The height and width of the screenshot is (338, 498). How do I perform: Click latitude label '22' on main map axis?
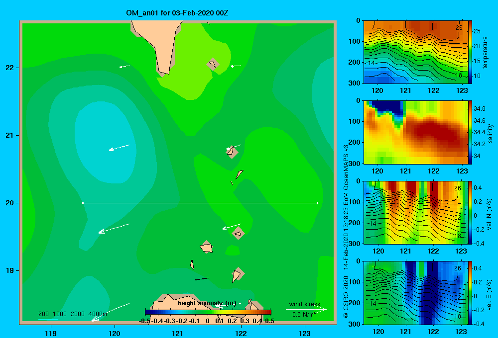click(x=9, y=68)
